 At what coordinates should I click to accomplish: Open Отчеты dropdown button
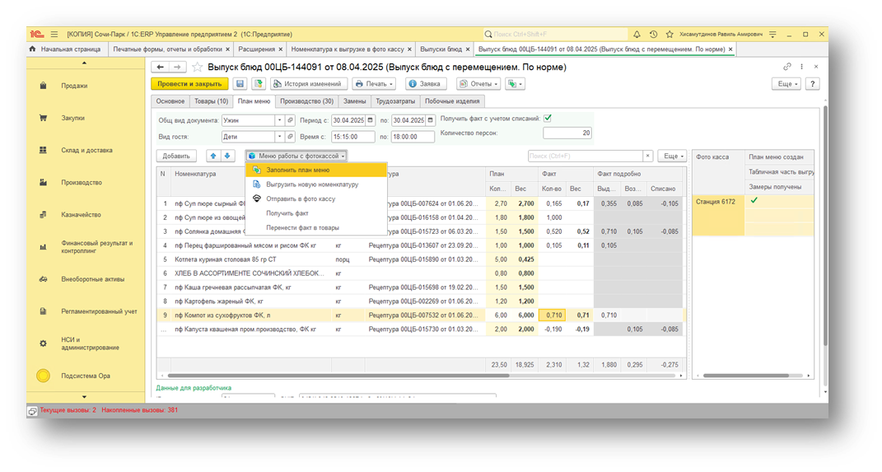(x=479, y=84)
